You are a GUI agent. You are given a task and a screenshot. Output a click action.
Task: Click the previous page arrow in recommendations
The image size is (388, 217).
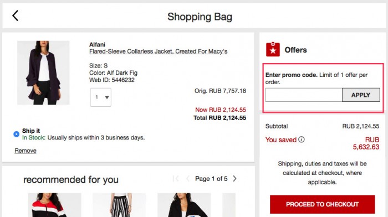pyautogui.click(x=188, y=178)
